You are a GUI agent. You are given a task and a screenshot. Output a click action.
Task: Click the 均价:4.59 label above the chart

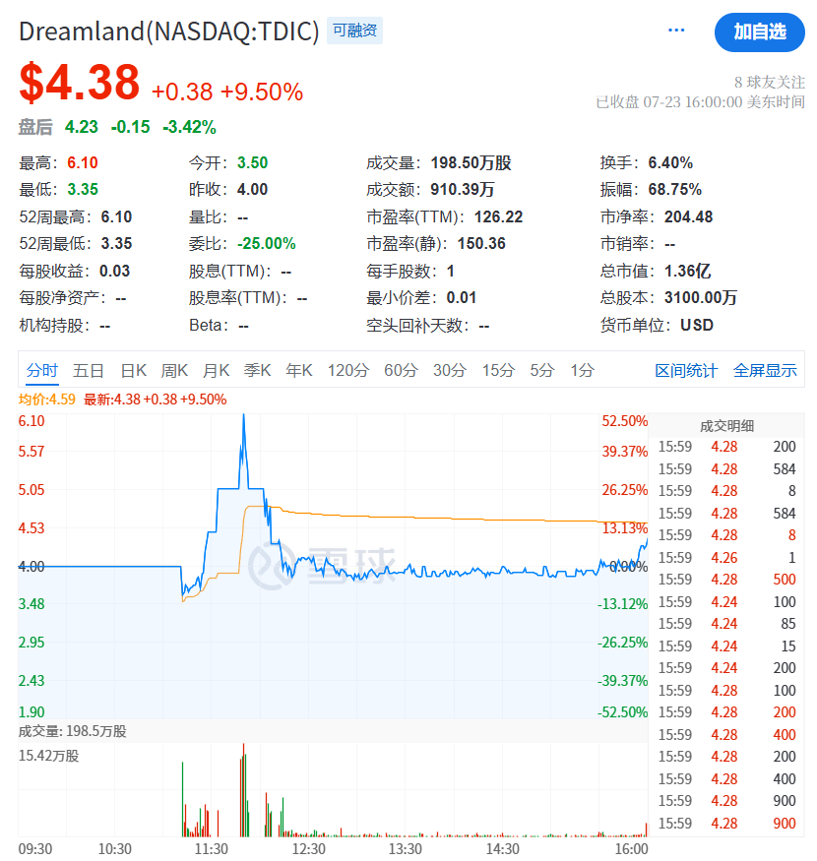click(46, 400)
